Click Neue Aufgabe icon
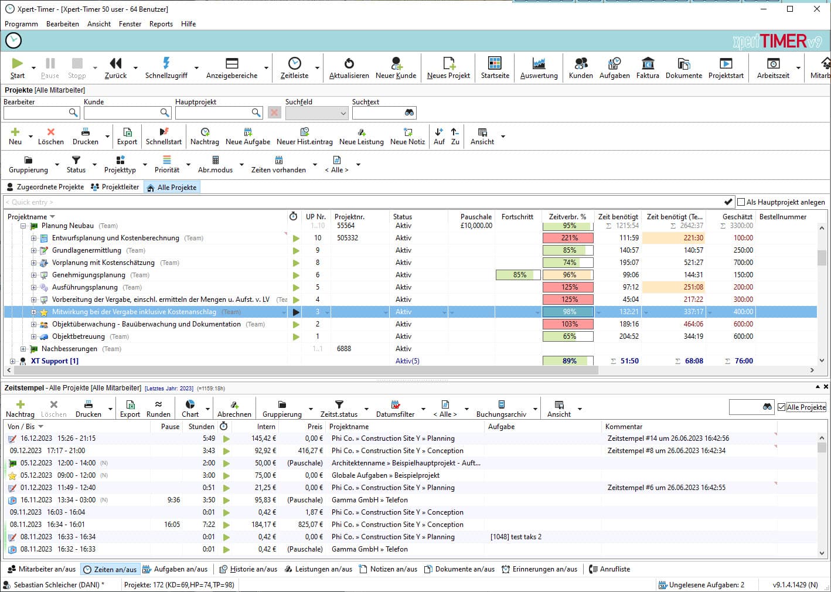Screen dimensions: 831x592 pyautogui.click(x=248, y=136)
